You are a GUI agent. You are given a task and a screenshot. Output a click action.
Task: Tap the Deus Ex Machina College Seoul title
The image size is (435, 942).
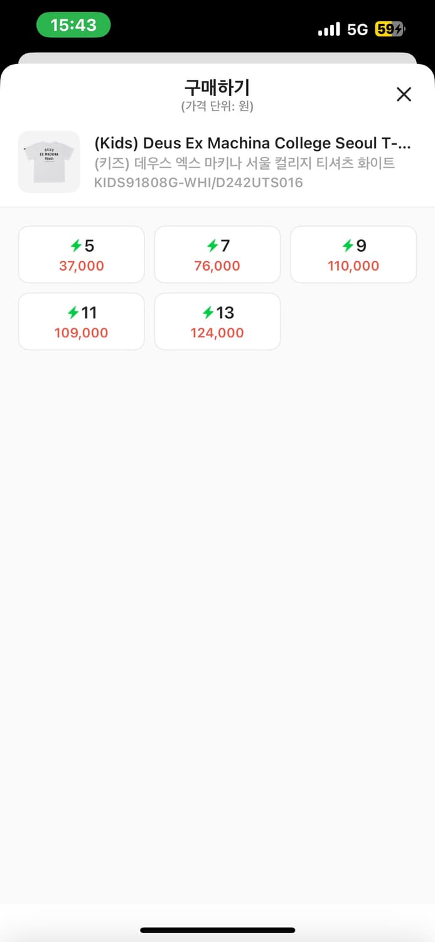click(252, 143)
